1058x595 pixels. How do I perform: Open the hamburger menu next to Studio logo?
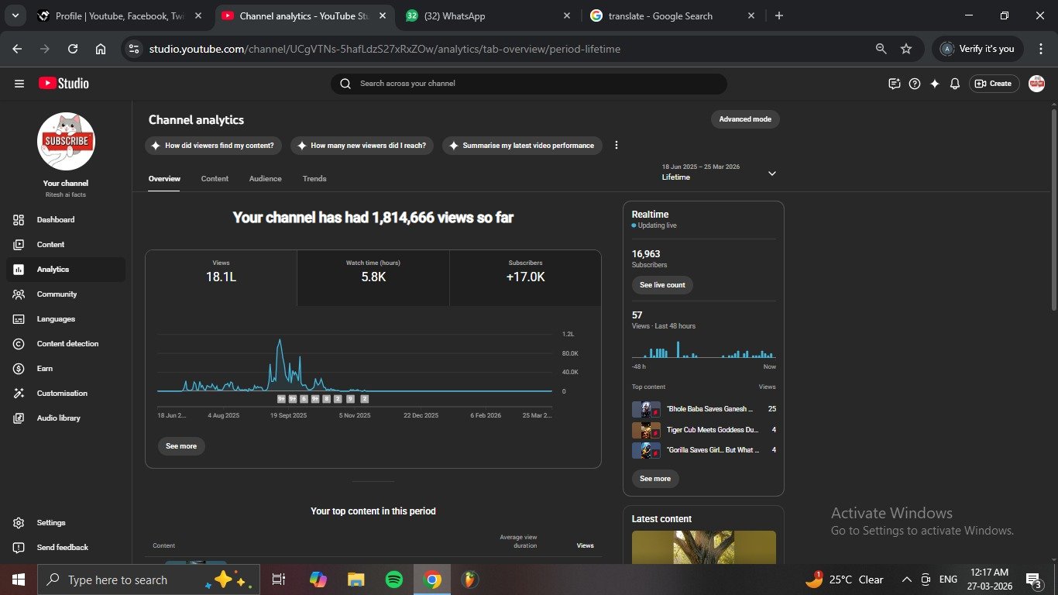coord(19,84)
